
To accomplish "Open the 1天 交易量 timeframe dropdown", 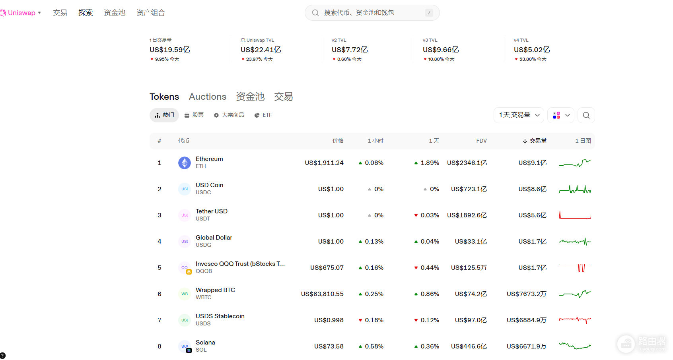I will [519, 115].
